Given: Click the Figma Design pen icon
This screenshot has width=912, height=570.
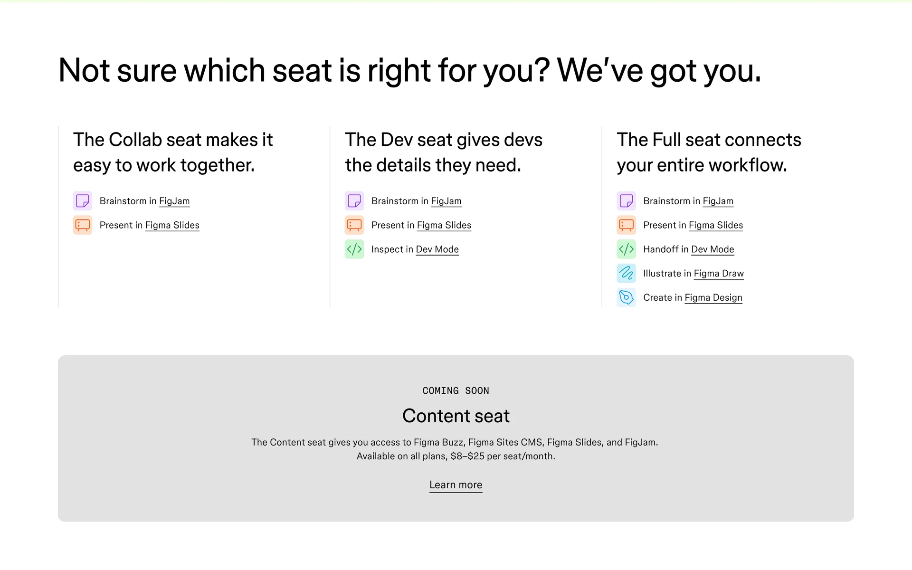Looking at the screenshot, I should [626, 297].
